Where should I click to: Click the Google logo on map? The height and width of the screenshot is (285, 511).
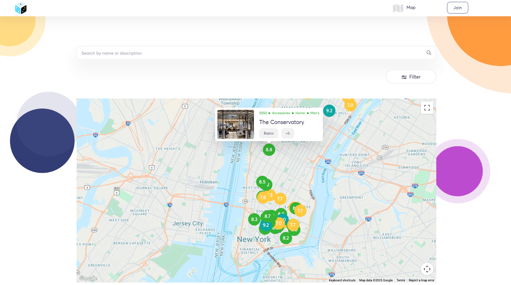(x=88, y=278)
